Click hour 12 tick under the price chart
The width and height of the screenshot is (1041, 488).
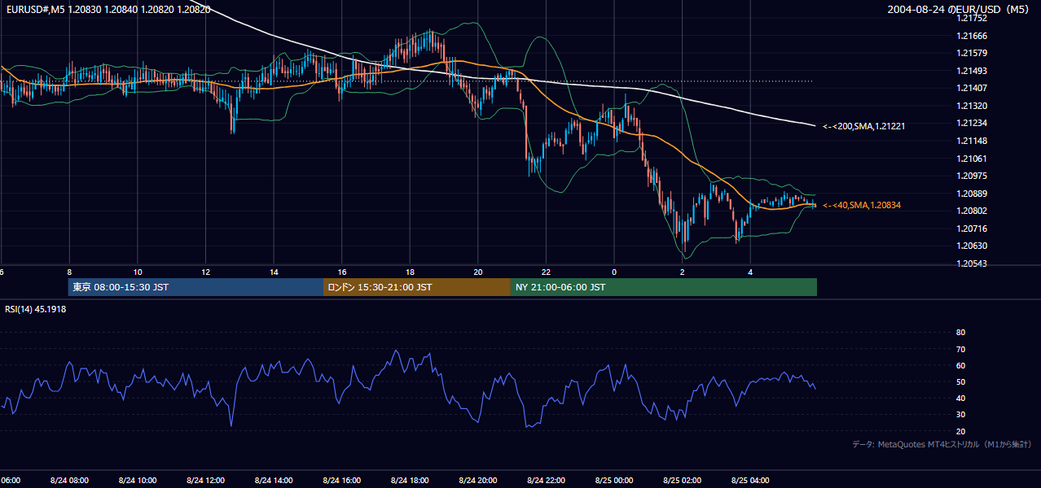pos(205,272)
